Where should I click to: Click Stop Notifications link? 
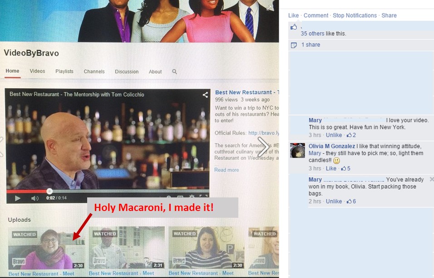355,15
